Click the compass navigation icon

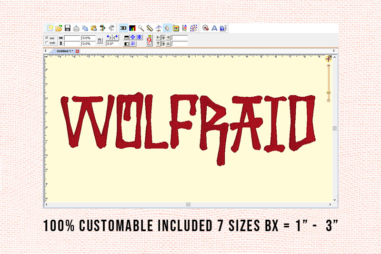[x=329, y=59]
